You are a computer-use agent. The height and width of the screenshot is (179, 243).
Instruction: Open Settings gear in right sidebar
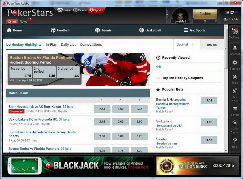pyautogui.click(x=235, y=63)
